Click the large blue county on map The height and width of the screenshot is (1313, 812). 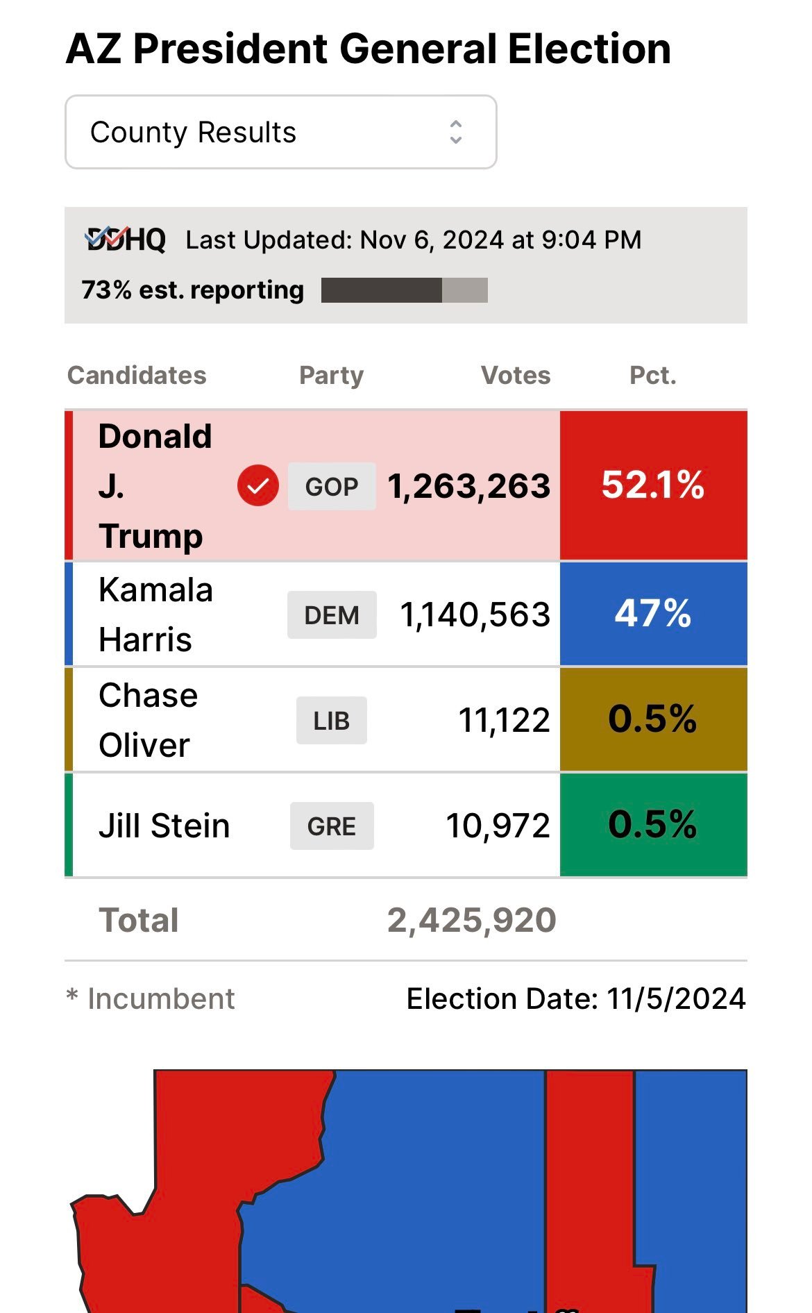pos(416,1180)
